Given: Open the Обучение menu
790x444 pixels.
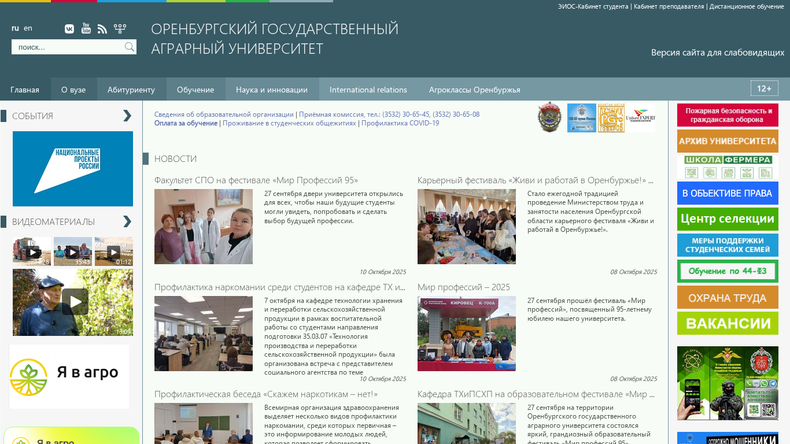Looking at the screenshot, I should (x=195, y=90).
